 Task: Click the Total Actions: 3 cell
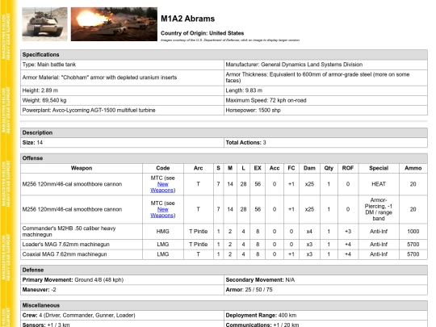[325, 143]
